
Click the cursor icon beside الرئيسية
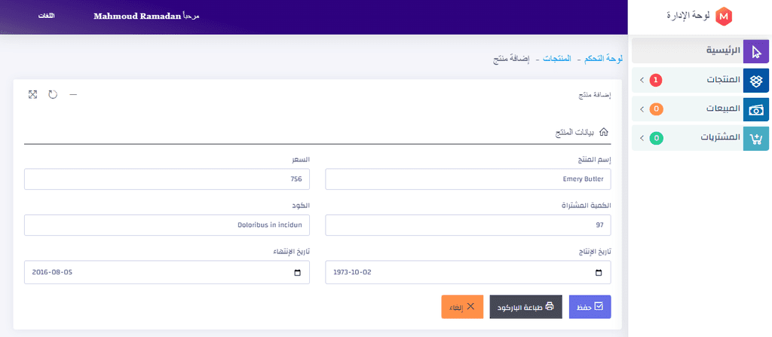[x=755, y=51]
